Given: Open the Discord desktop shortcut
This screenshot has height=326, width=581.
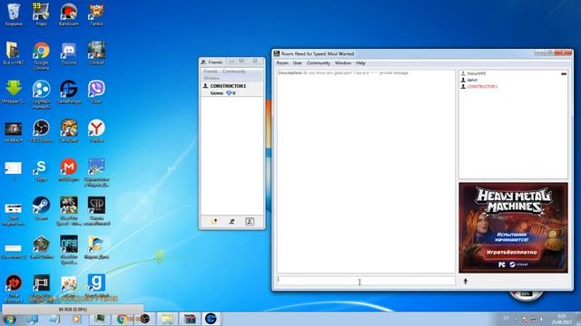Looking at the screenshot, I should click(69, 53).
